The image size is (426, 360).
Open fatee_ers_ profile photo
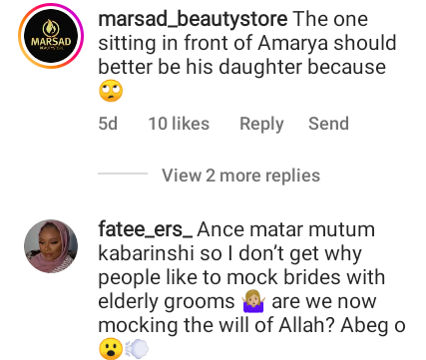click(x=51, y=246)
